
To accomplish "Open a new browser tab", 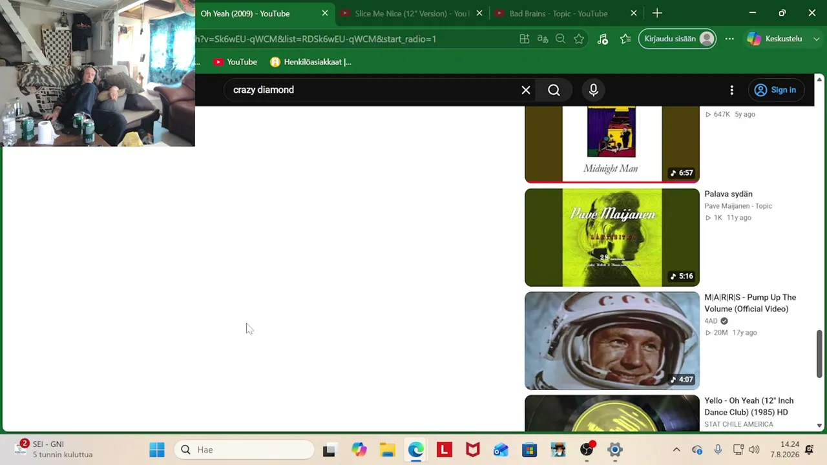I will click(657, 13).
